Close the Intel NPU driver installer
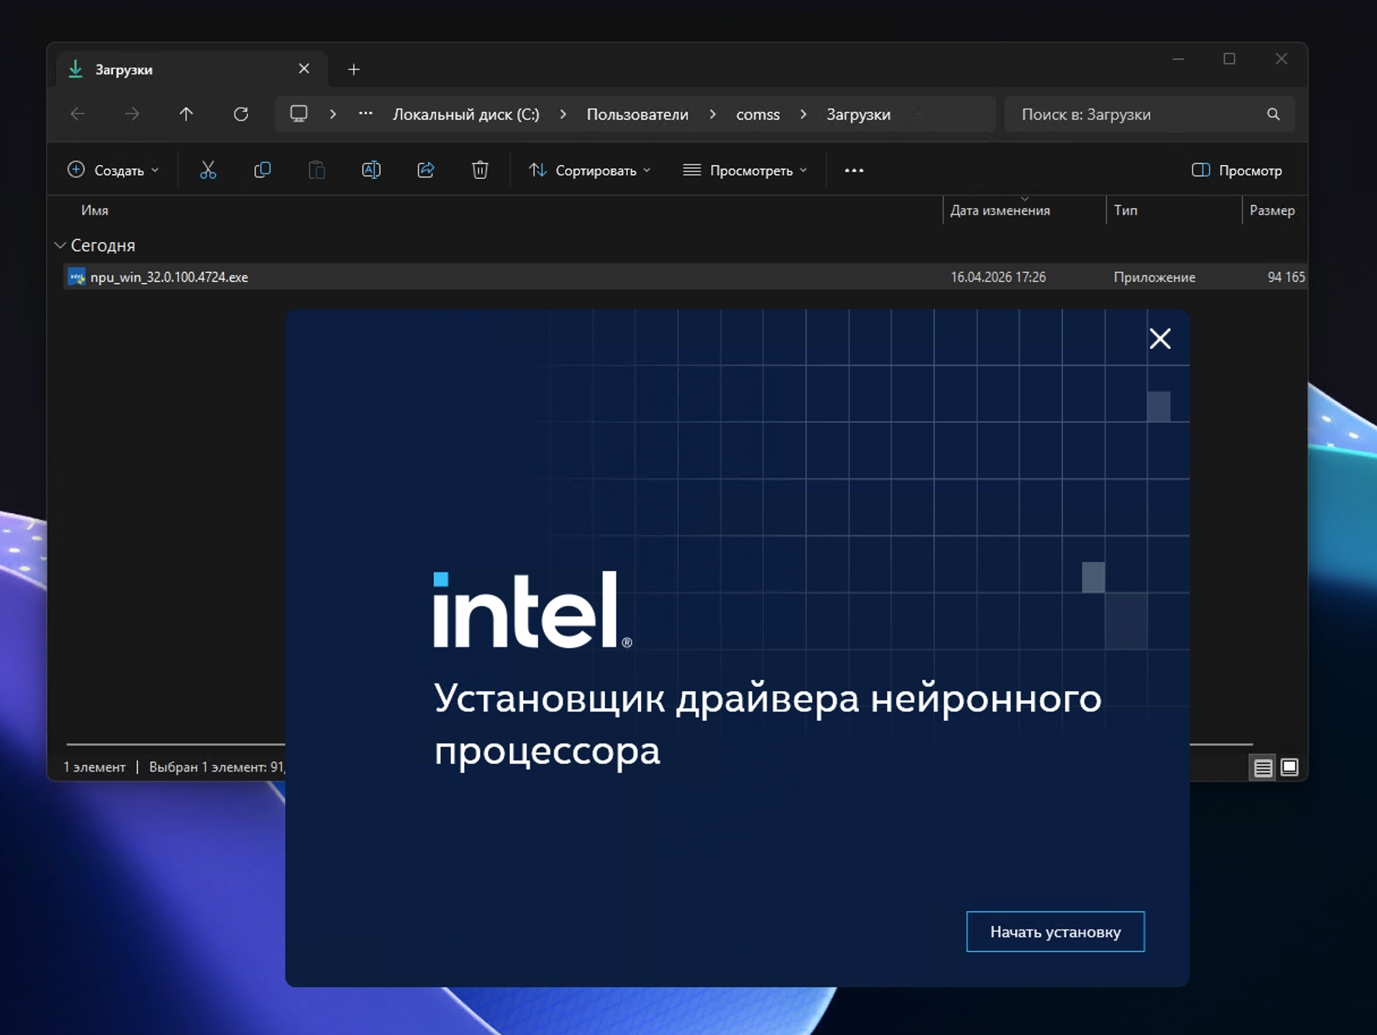 [1160, 338]
